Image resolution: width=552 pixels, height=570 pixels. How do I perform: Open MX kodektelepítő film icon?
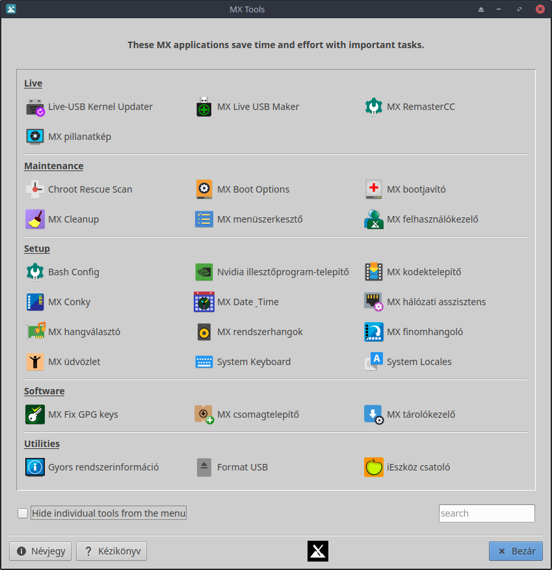pyautogui.click(x=374, y=272)
